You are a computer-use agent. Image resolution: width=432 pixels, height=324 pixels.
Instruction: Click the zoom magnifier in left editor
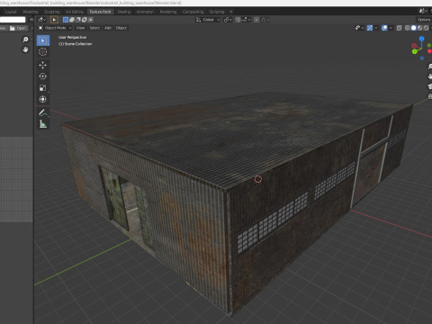[x=25, y=40]
